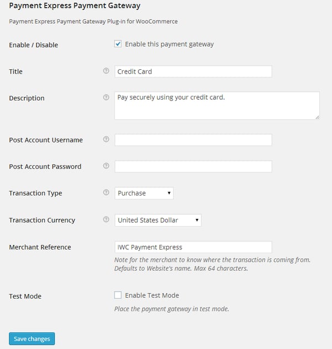Show help tip for Post Account Username
Image resolution: width=332 pixels, height=349 pixels.
(106, 140)
